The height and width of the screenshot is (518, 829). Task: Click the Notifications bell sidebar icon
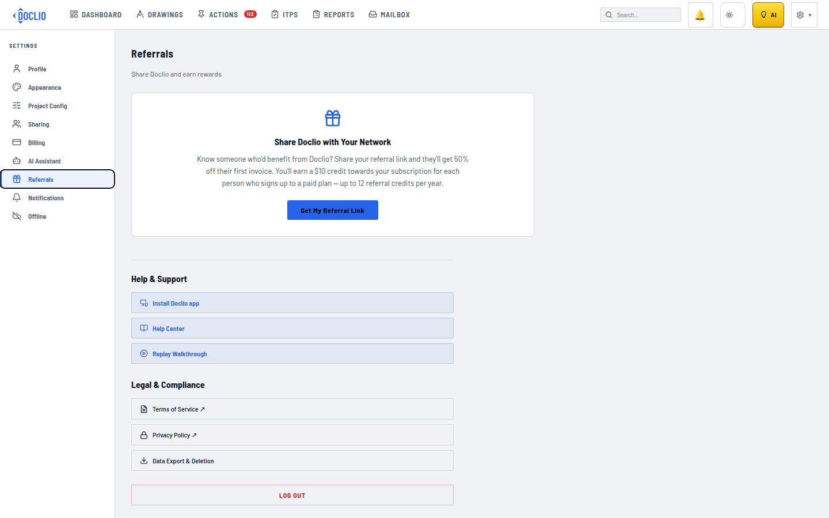(17, 197)
